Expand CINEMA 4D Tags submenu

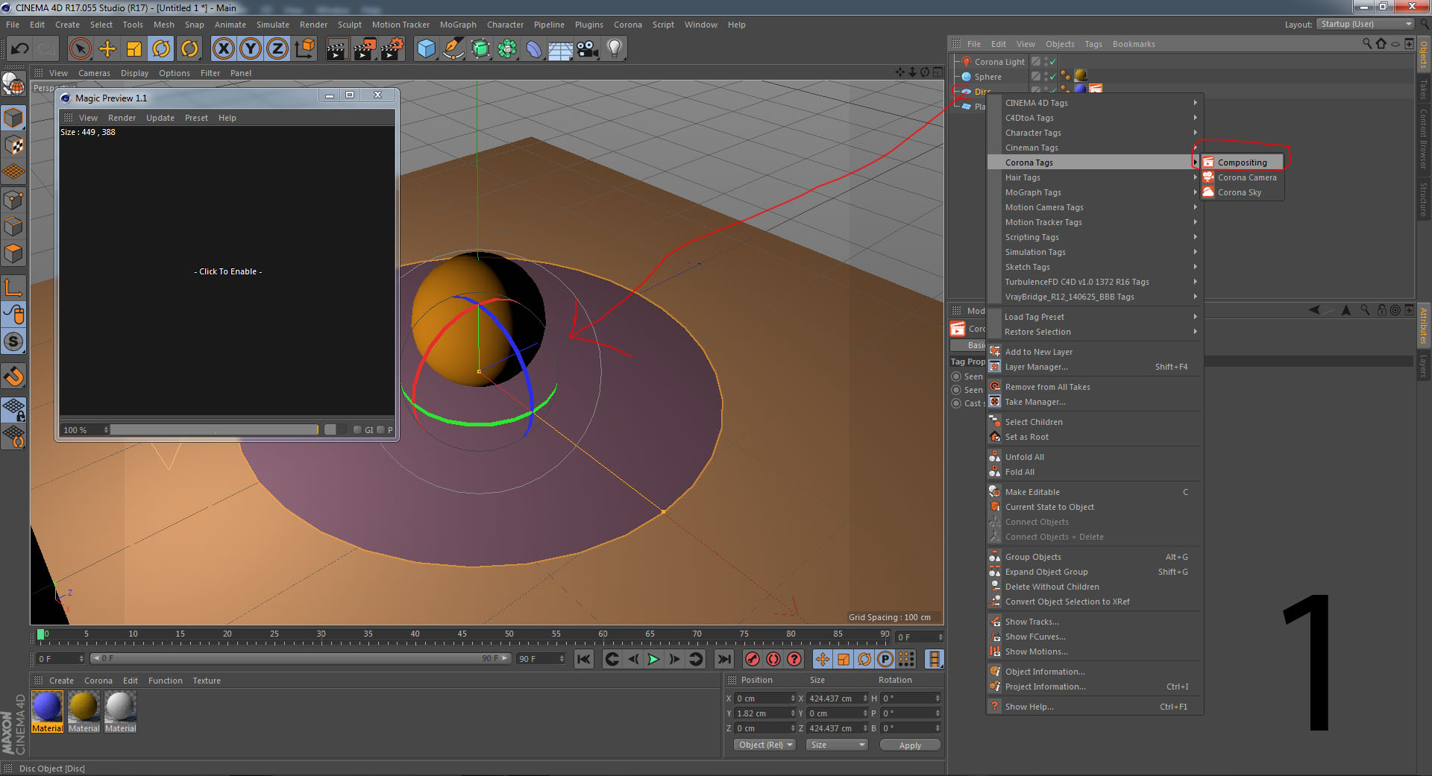[x=1095, y=103]
